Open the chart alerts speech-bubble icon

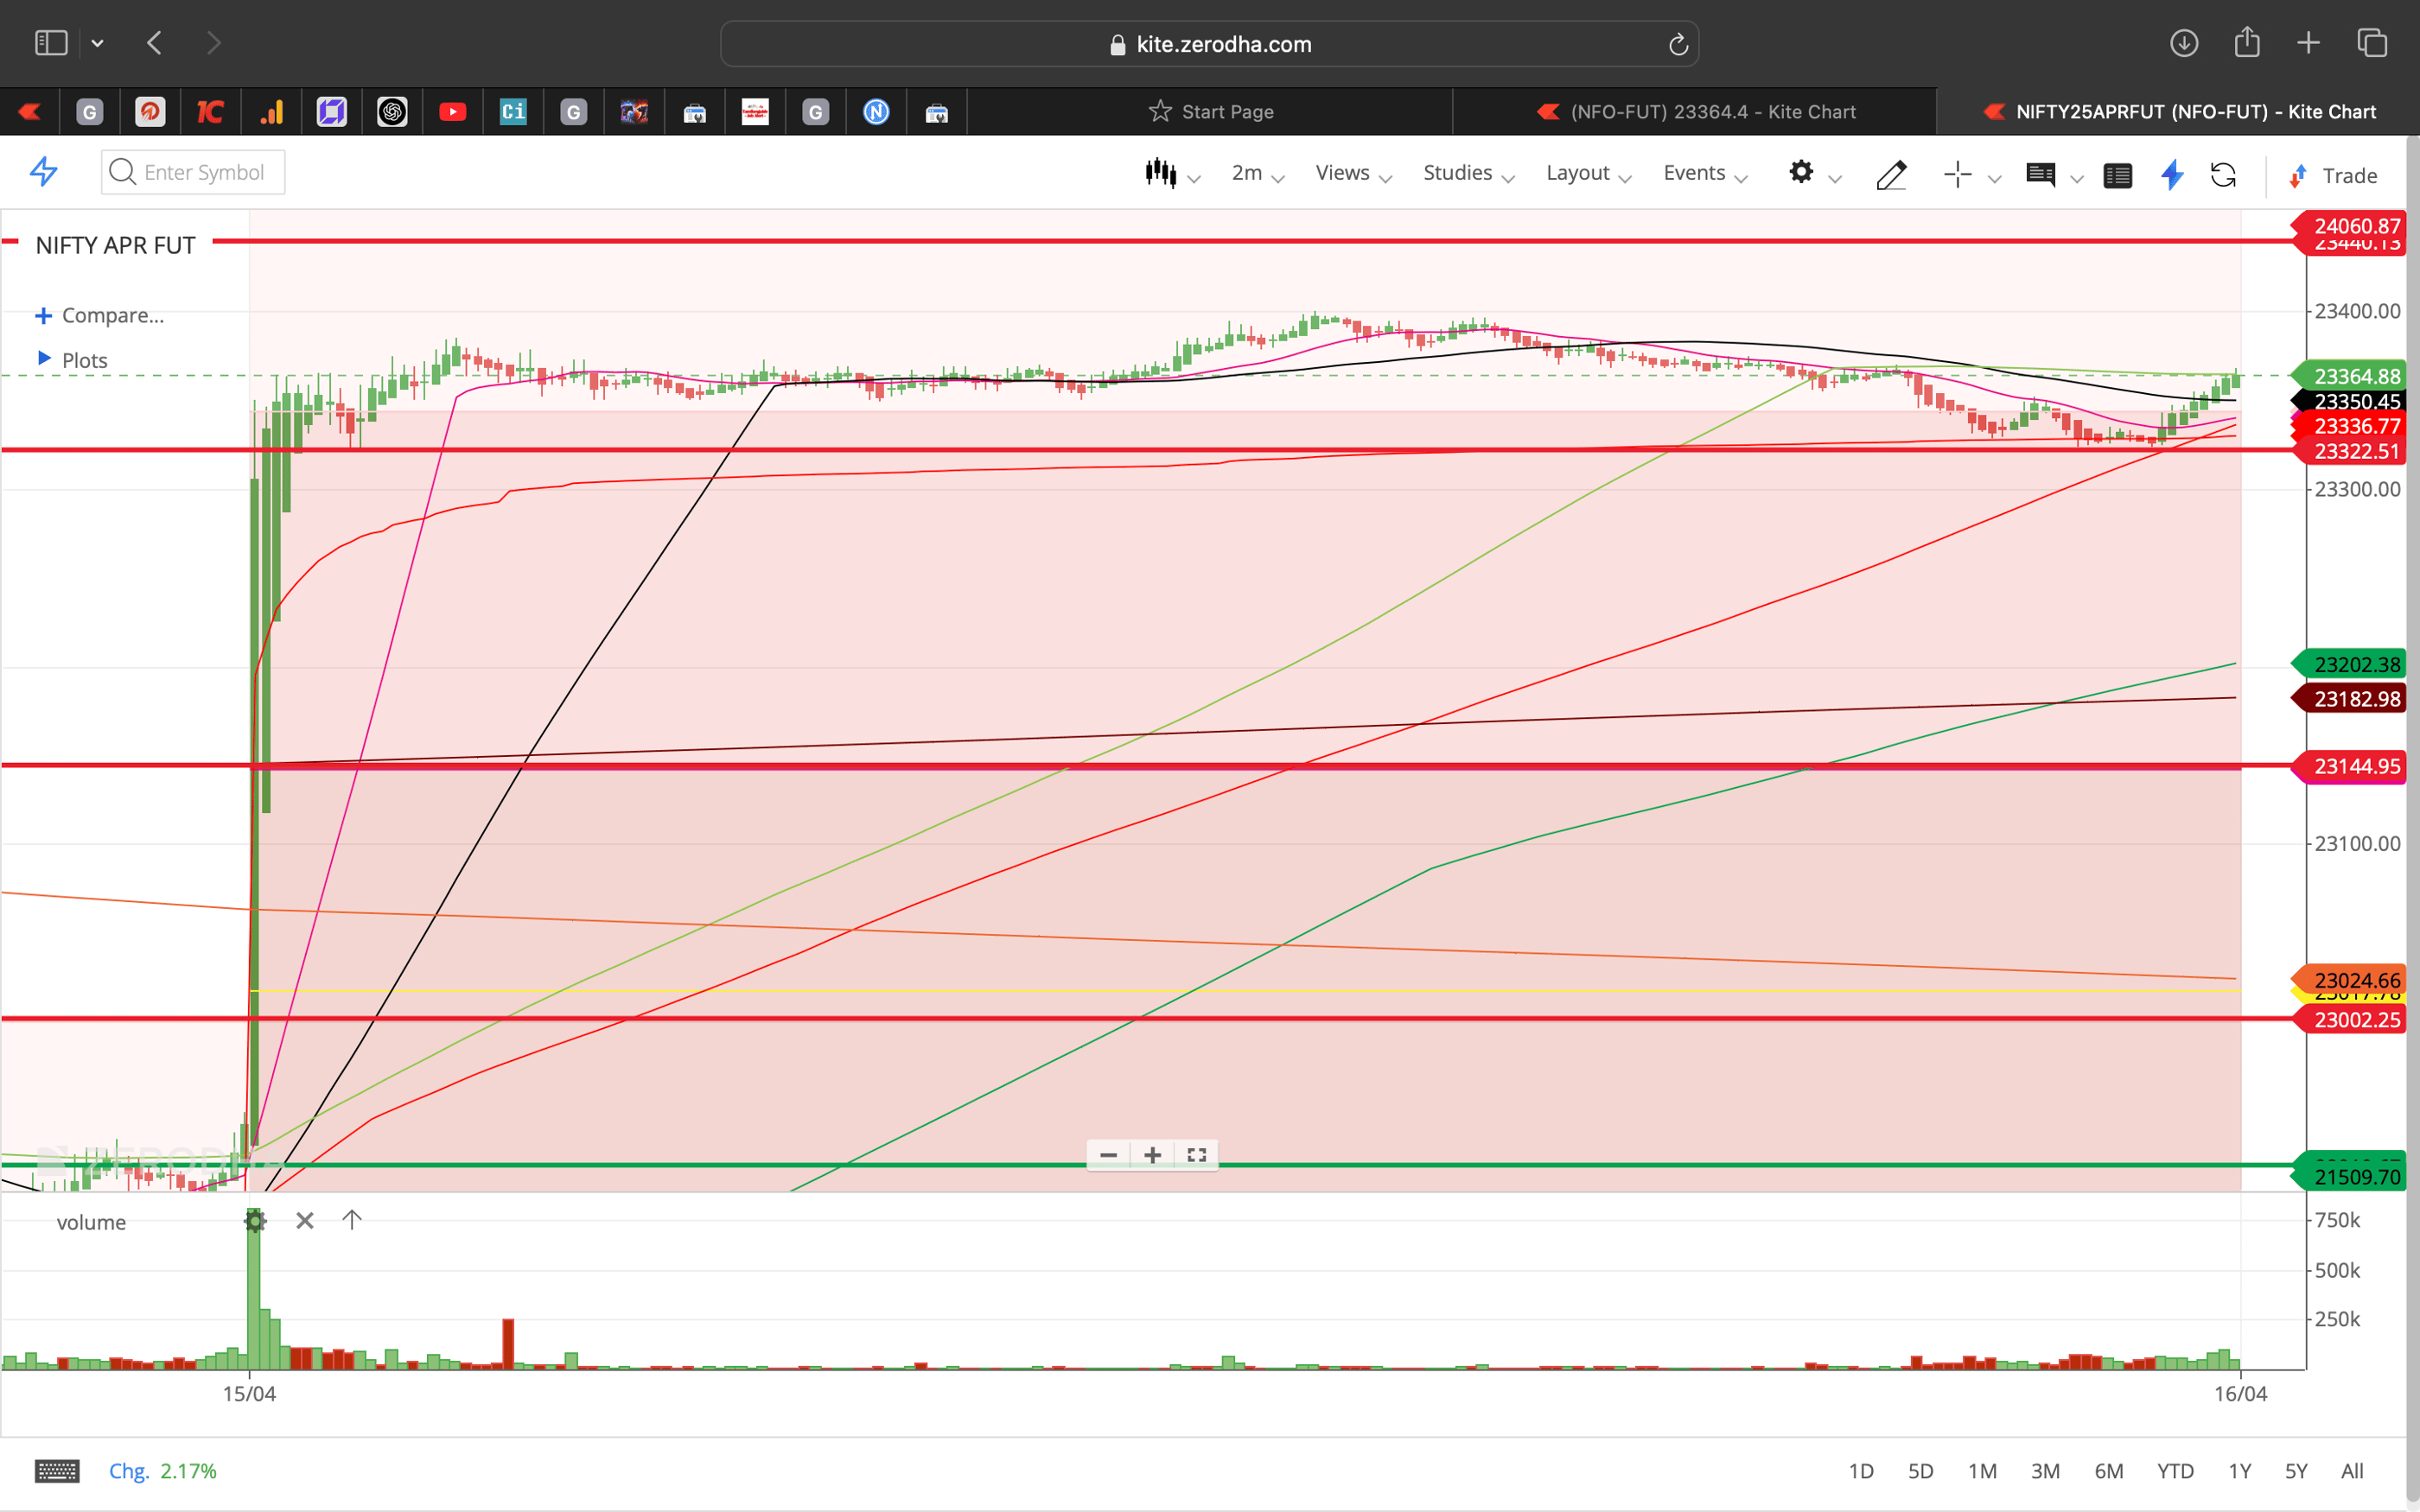click(2041, 175)
